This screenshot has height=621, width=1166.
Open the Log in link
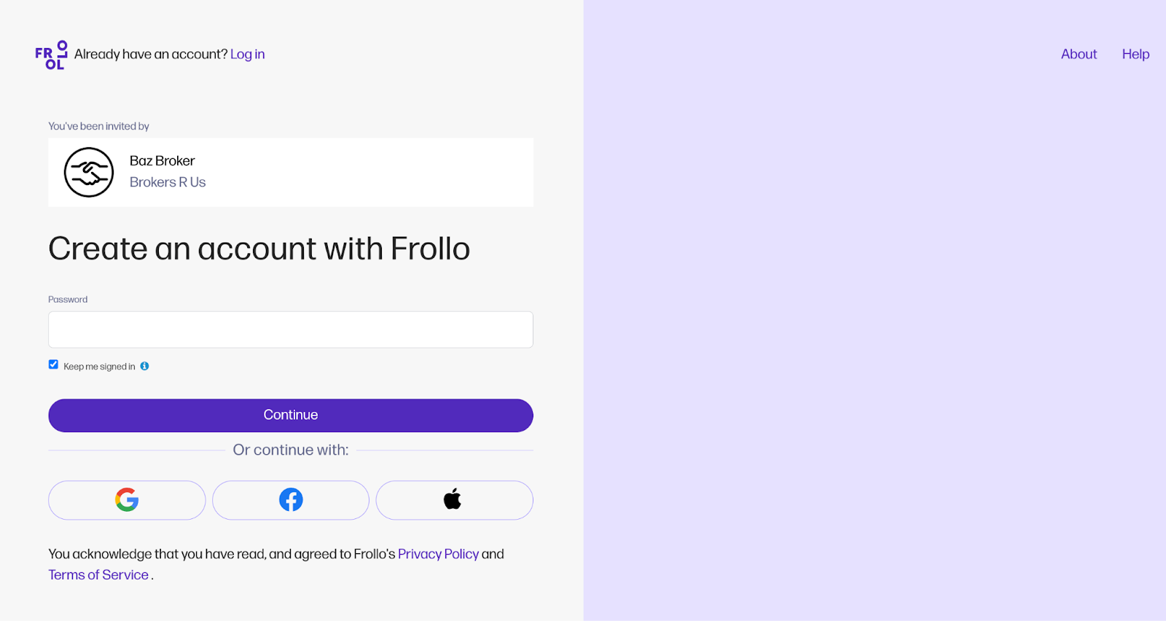point(247,55)
